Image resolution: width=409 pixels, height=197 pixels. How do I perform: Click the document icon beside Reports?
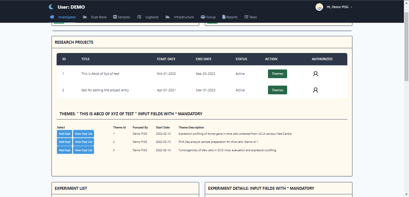pos(224,17)
